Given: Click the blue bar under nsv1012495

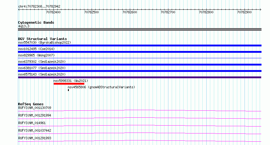Looking at the screenshot, I should tap(140, 52).
